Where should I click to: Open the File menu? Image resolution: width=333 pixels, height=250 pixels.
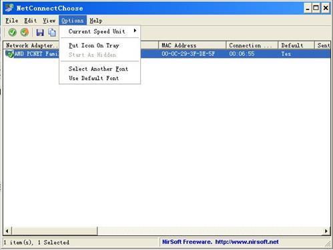pyautogui.click(x=12, y=21)
